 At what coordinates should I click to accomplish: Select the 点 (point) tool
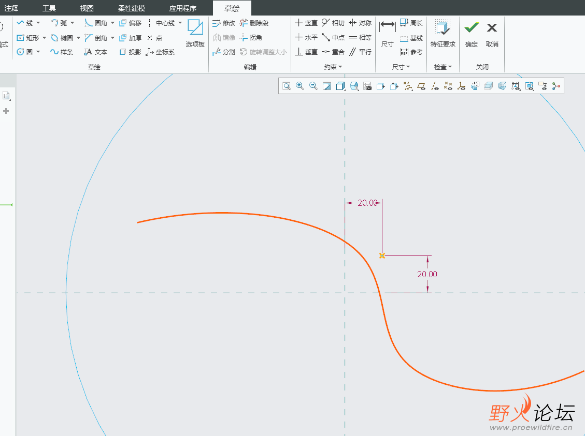click(x=155, y=38)
